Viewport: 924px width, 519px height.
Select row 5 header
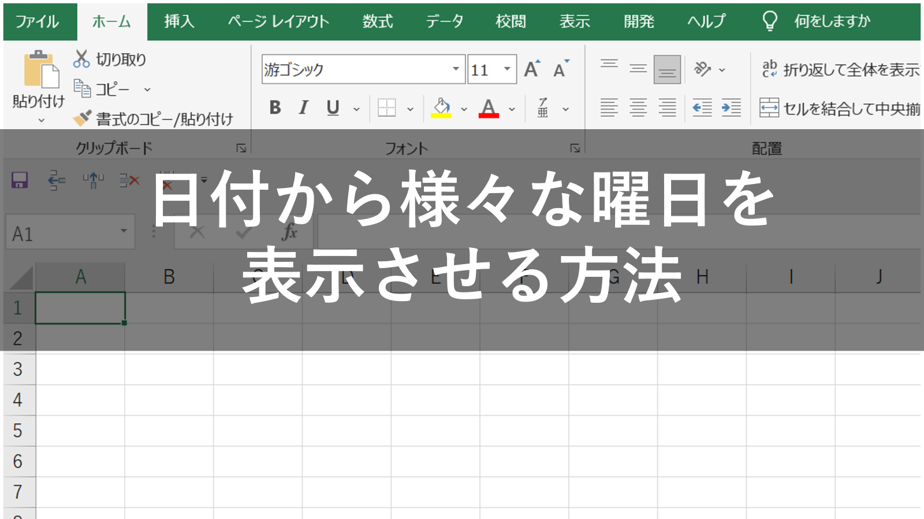(x=18, y=431)
